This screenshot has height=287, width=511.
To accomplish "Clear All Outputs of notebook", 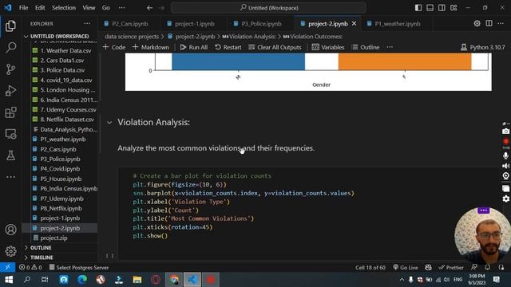I will (275, 47).
